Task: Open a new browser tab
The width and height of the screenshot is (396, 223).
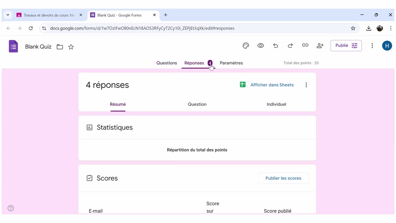Action: click(166, 15)
